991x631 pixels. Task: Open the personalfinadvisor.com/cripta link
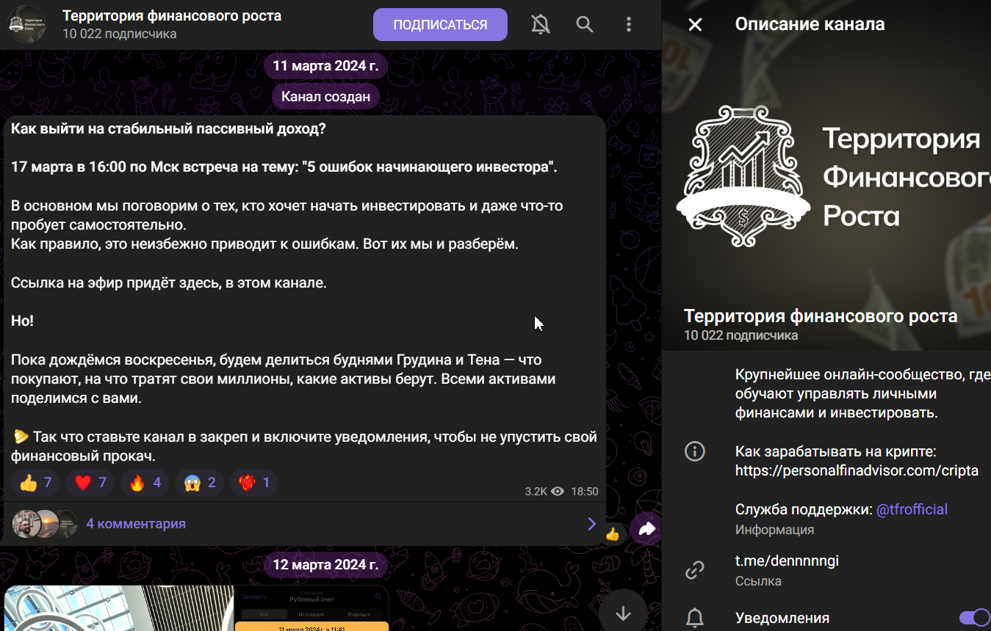(857, 470)
